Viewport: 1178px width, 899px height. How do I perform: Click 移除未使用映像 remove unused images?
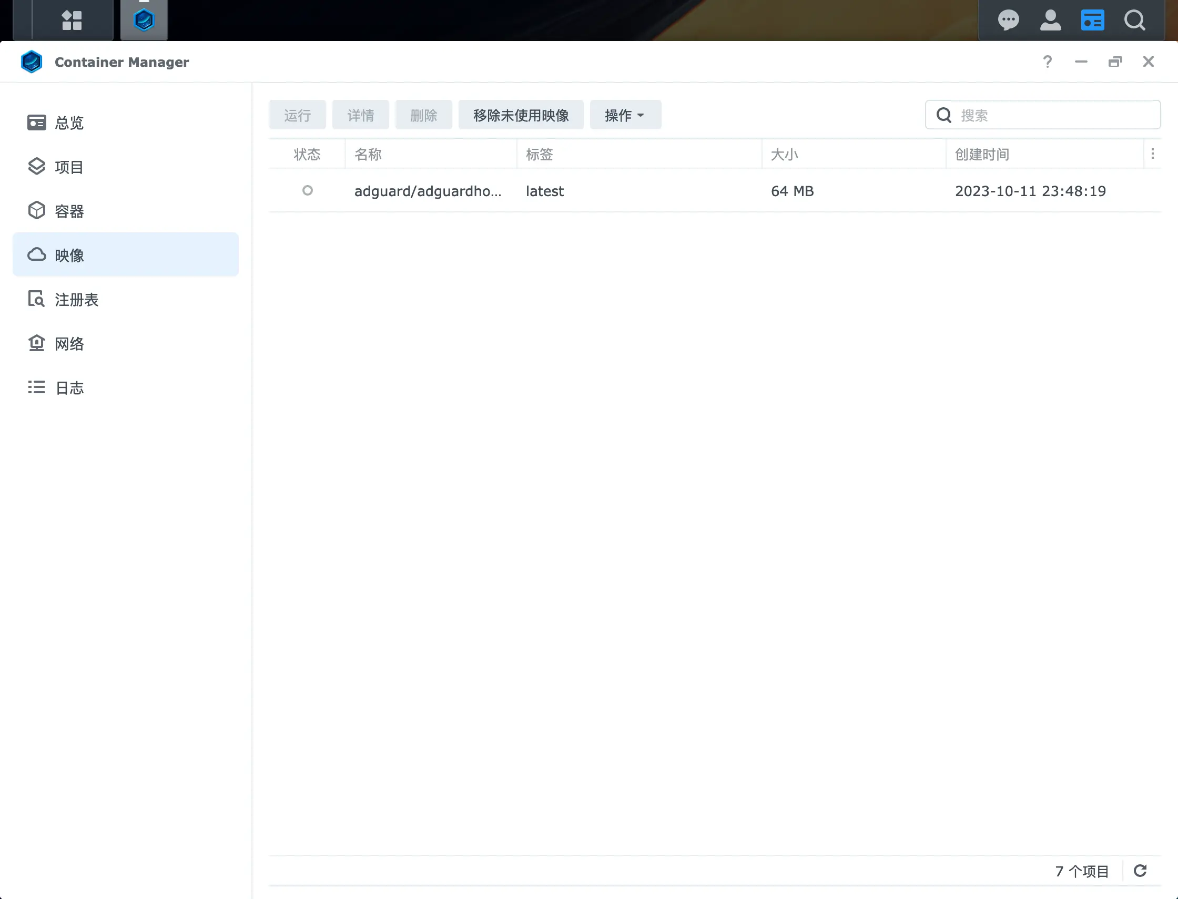point(521,115)
